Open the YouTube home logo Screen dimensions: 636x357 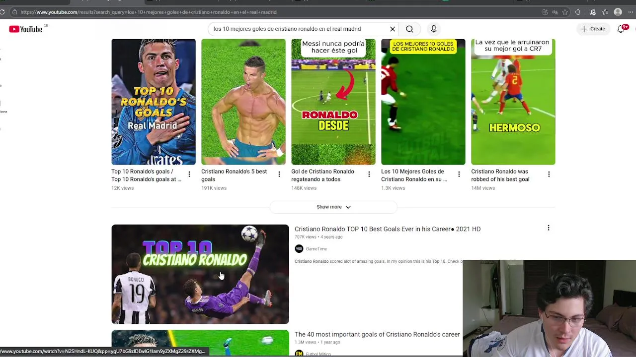[26, 29]
